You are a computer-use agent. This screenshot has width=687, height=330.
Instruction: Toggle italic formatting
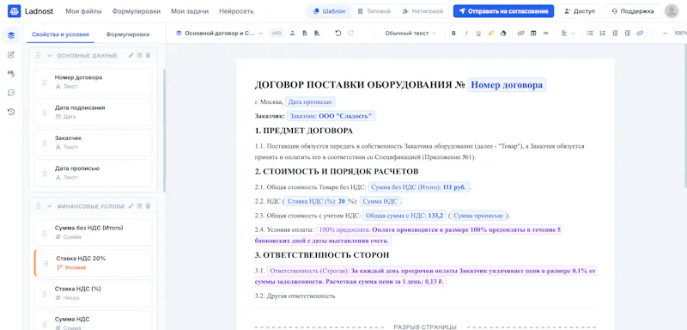coord(466,33)
